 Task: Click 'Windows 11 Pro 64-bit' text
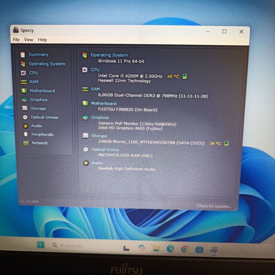121,61
